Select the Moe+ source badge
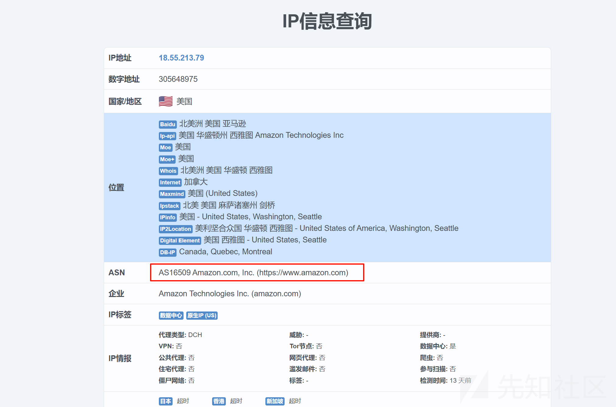Screen dimensions: 616x407 coord(167,159)
